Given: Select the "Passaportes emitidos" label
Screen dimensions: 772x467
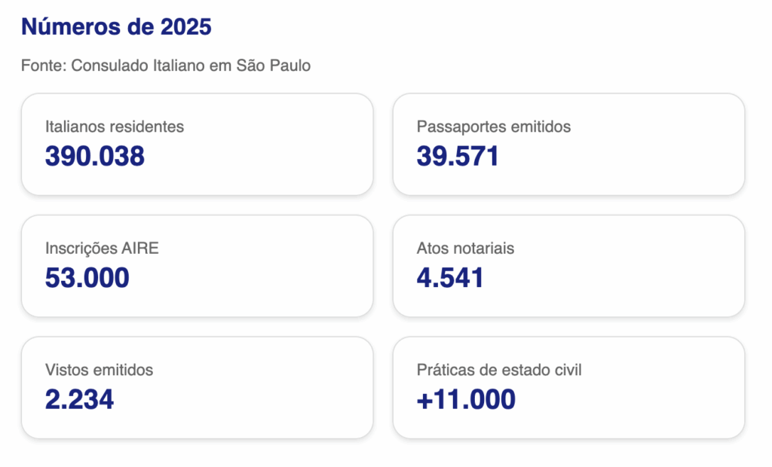Looking at the screenshot, I should [494, 127].
